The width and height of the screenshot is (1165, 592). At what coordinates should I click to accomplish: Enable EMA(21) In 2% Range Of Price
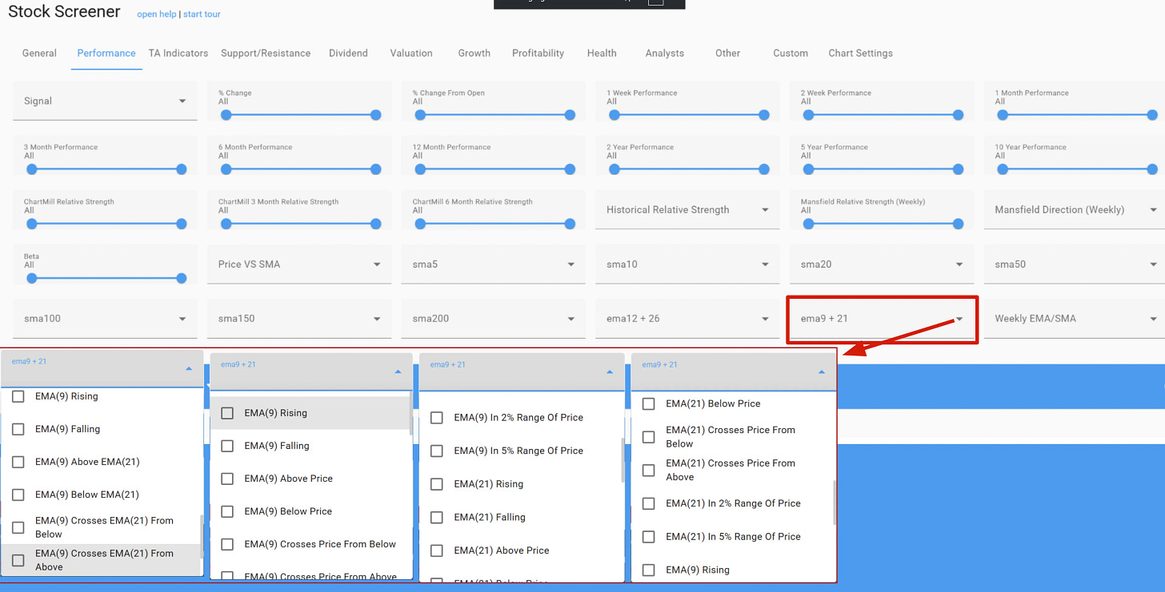click(x=649, y=503)
